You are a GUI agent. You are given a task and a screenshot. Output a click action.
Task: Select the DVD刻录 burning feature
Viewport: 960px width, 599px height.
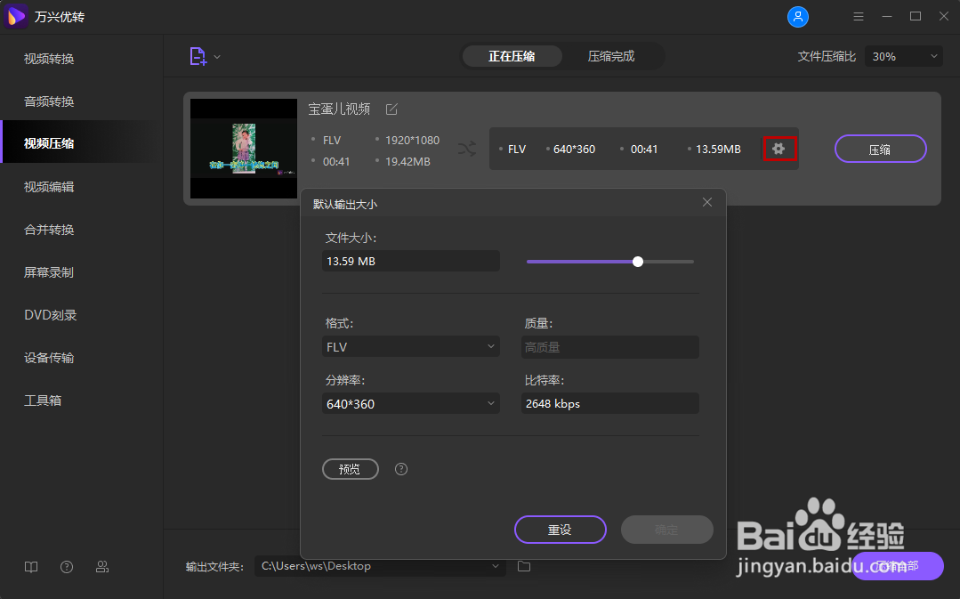[49, 314]
